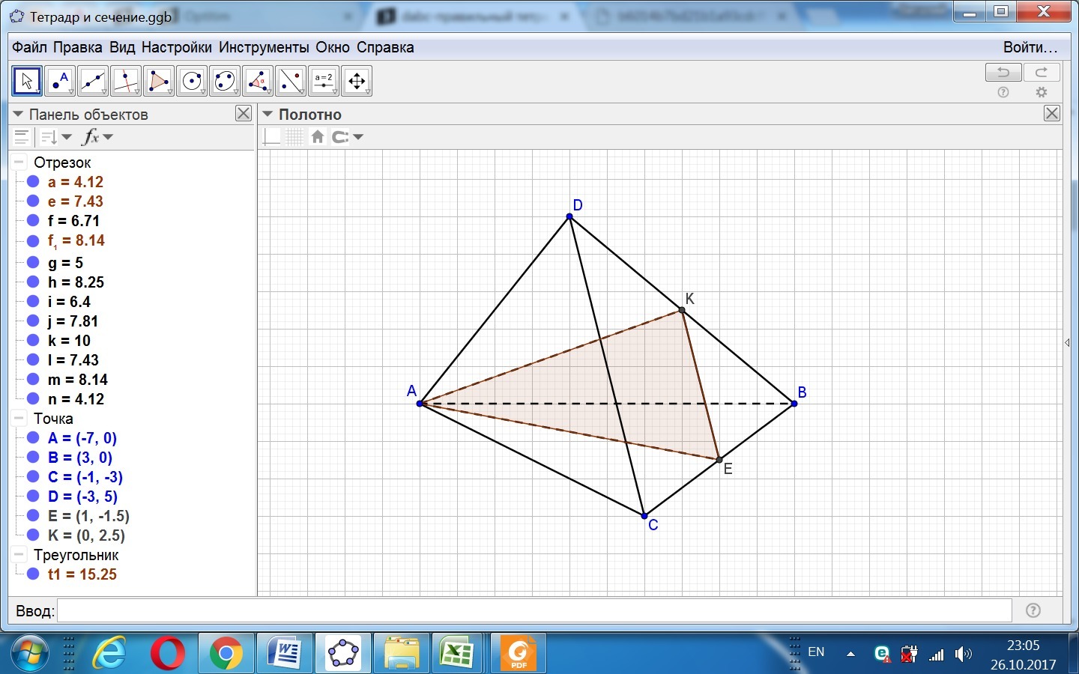This screenshot has width=1079, height=674.
Task: Close the Полотно view
Action: (1052, 113)
